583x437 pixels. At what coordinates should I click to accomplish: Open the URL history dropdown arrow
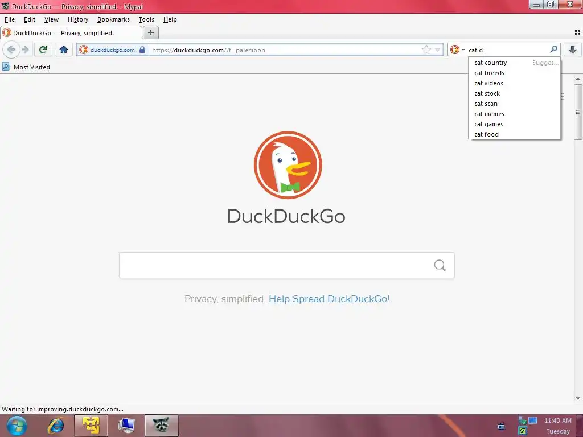click(438, 50)
